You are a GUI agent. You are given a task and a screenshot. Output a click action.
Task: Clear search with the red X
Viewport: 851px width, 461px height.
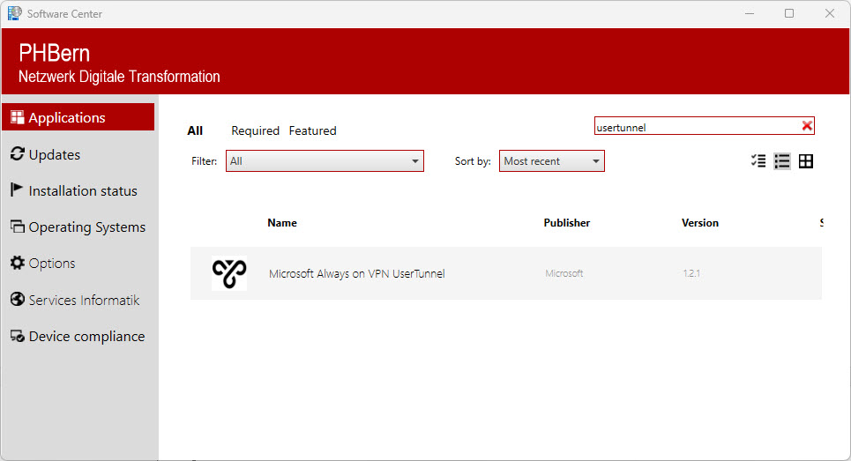pyautogui.click(x=806, y=126)
